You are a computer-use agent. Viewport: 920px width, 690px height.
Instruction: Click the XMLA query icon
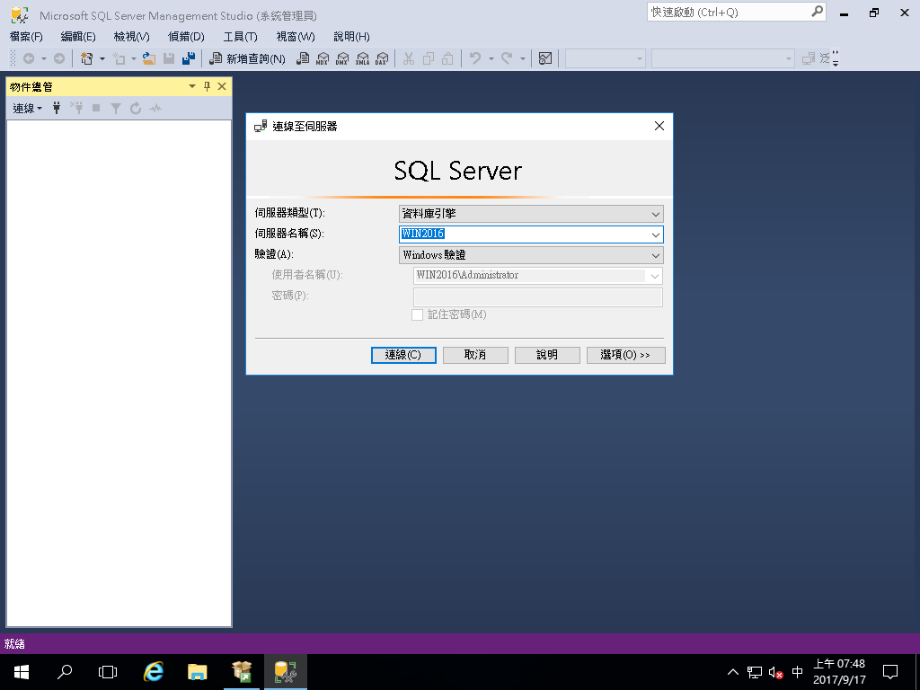pos(362,58)
